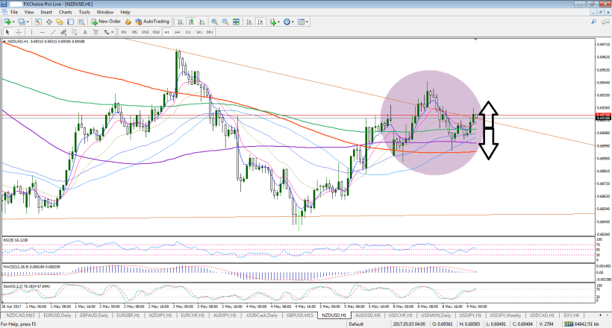
Task: Select the text label tool
Action: [x=96, y=32]
